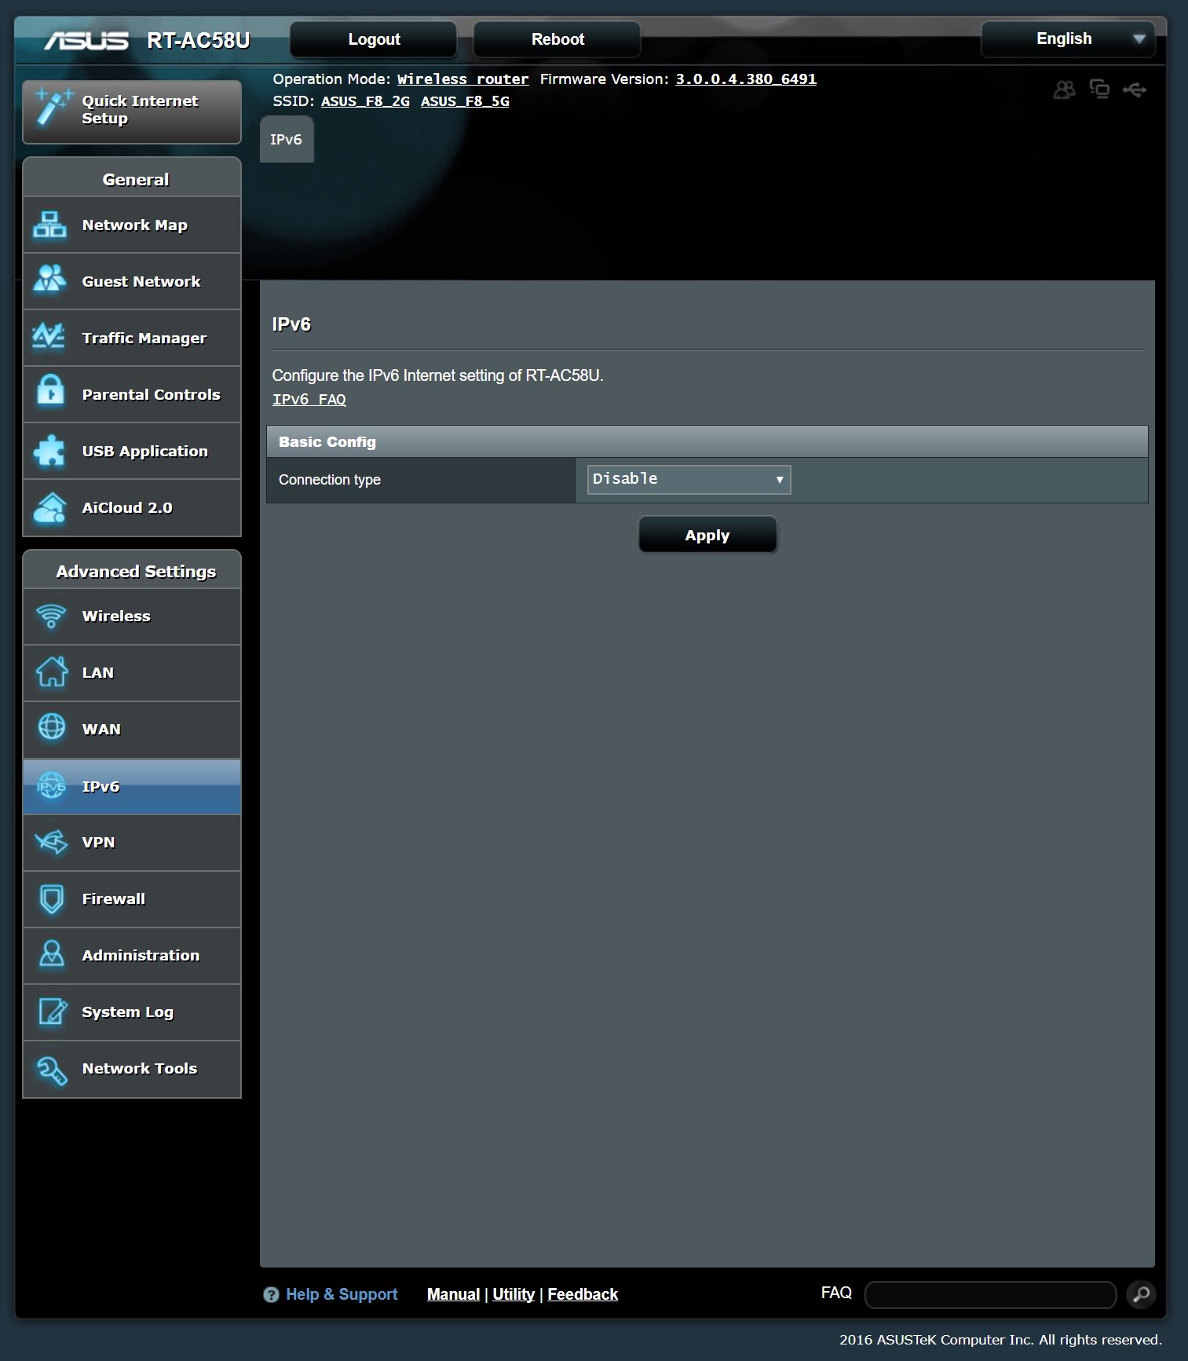Click the Network Map icon
This screenshot has height=1361, width=1188.
49,225
